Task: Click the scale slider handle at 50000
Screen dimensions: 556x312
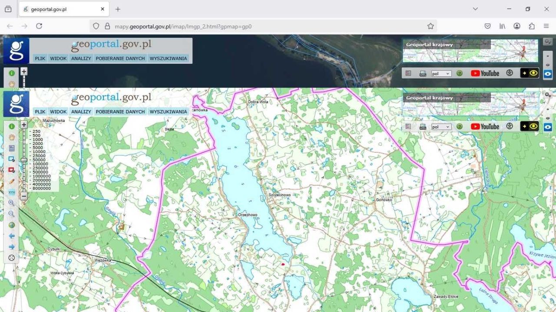Action: point(24,160)
